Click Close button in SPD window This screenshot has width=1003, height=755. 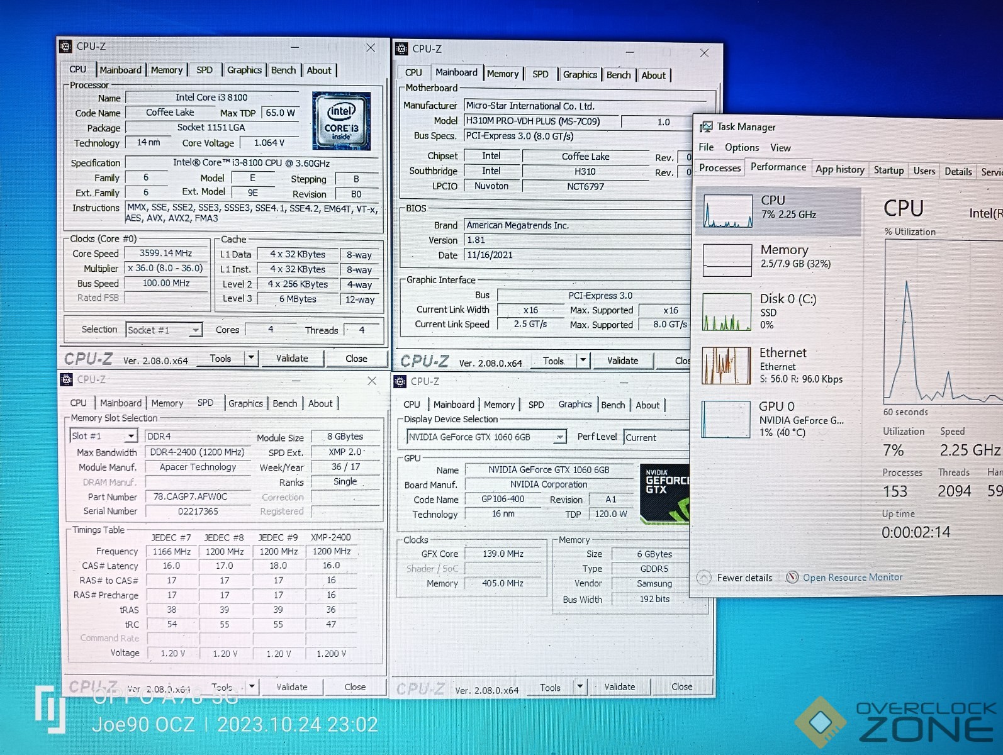coord(355,686)
